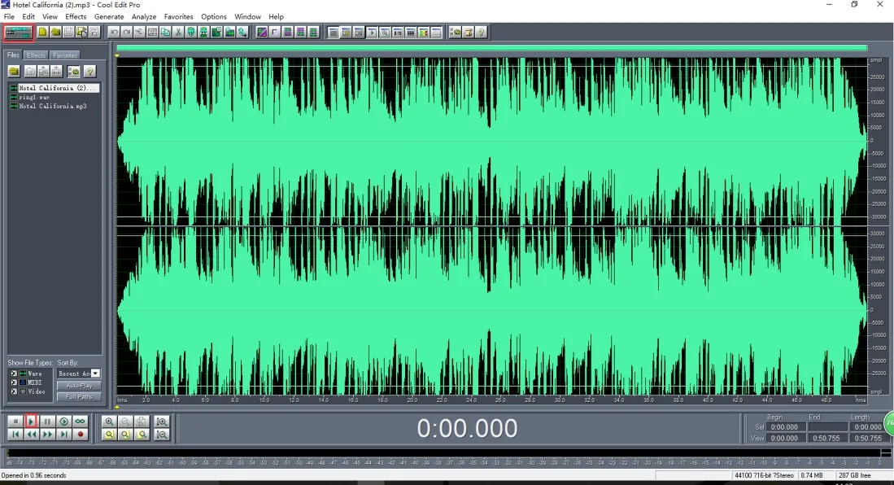Viewport: 894px width, 485px height.
Task: Enable the Wave file type filter
Action: point(14,374)
